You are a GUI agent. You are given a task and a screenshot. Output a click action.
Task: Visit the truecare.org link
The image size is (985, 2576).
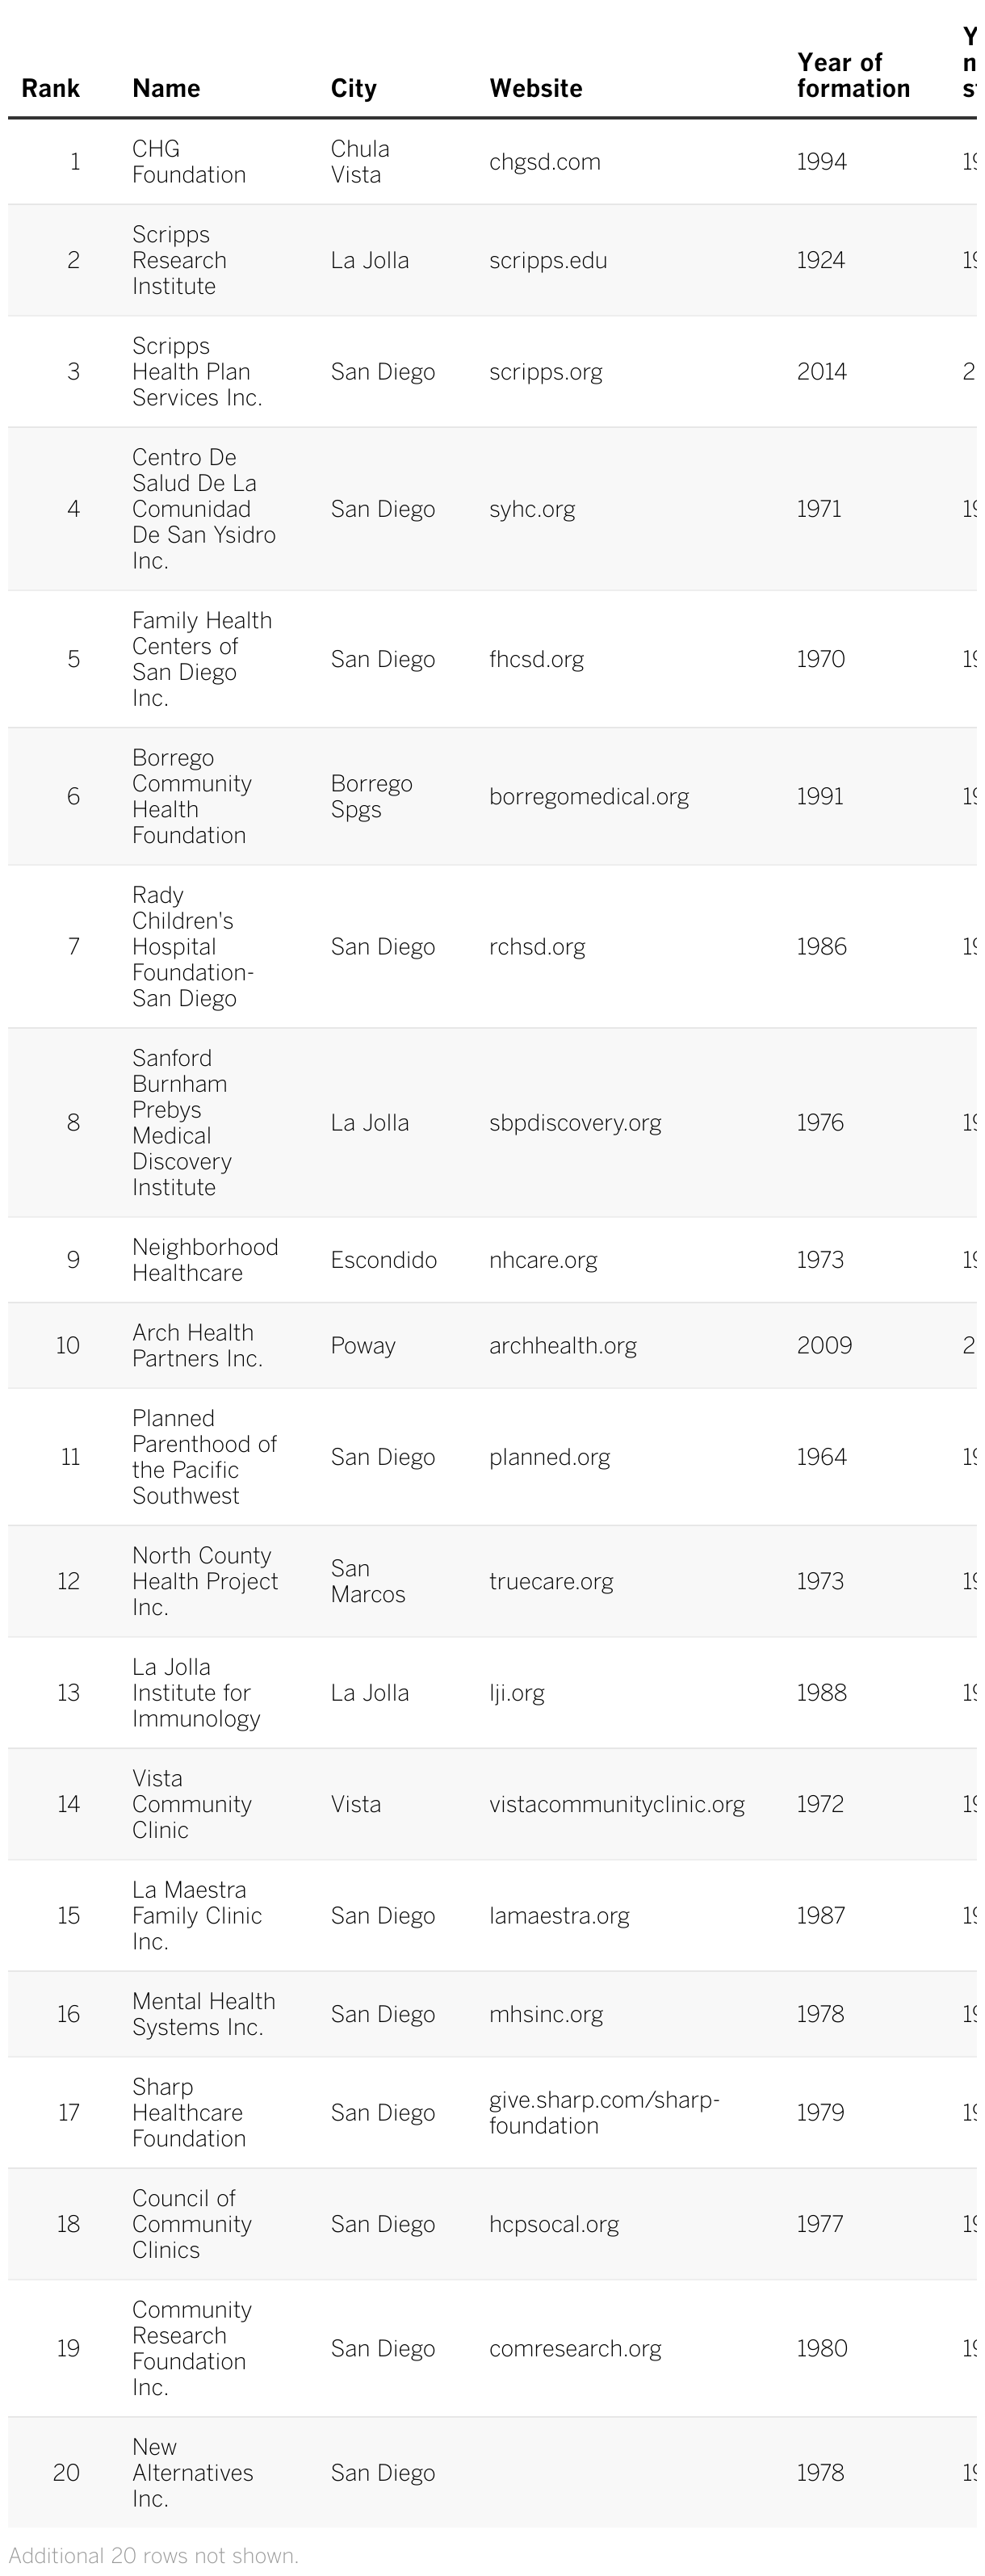[551, 1581]
